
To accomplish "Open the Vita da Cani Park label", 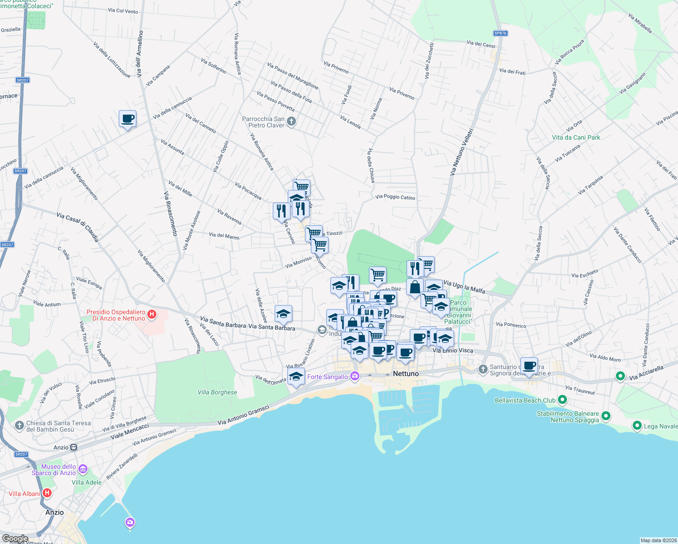I will coord(576,137).
